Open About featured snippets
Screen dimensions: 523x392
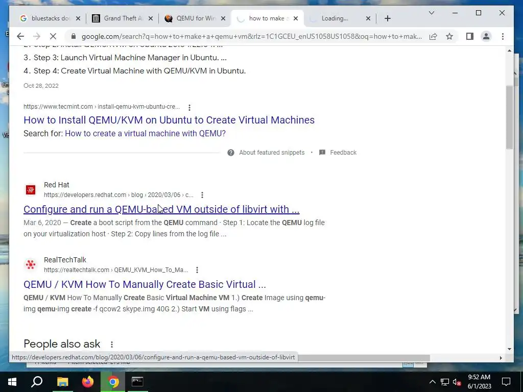pos(272,152)
